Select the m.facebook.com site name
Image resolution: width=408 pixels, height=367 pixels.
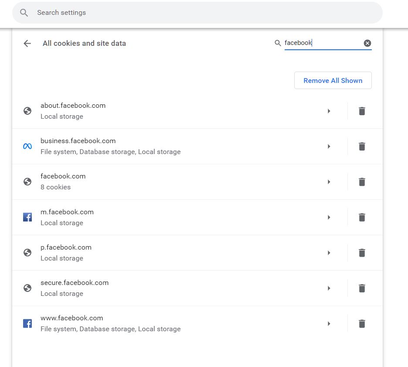point(67,212)
